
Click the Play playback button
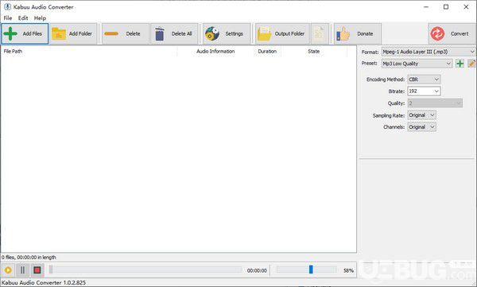pos(8,270)
